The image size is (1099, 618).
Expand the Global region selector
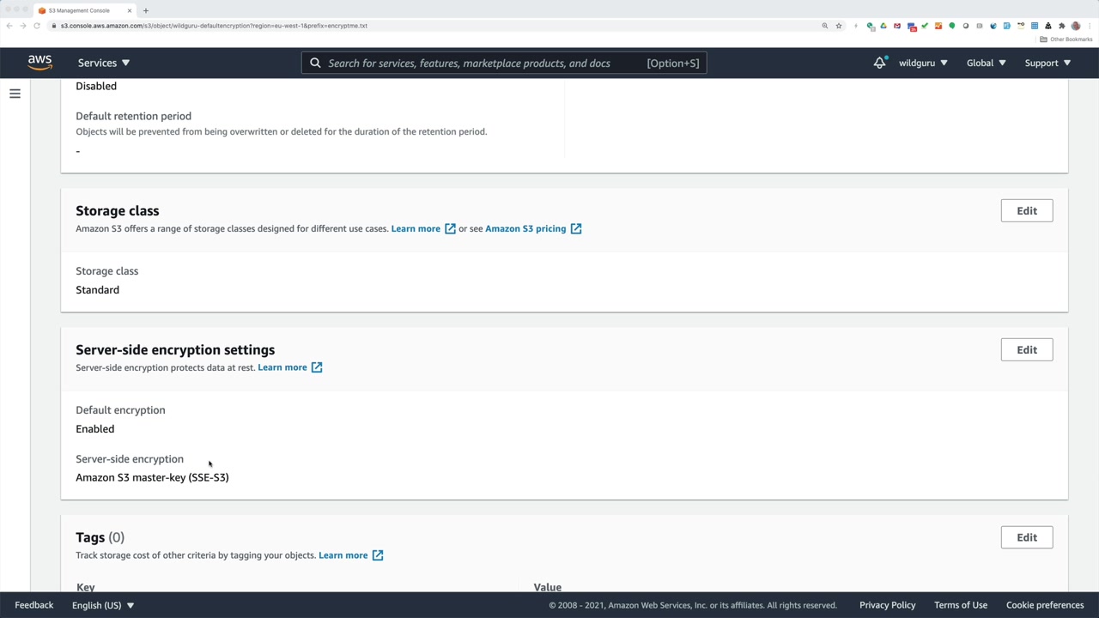point(986,63)
